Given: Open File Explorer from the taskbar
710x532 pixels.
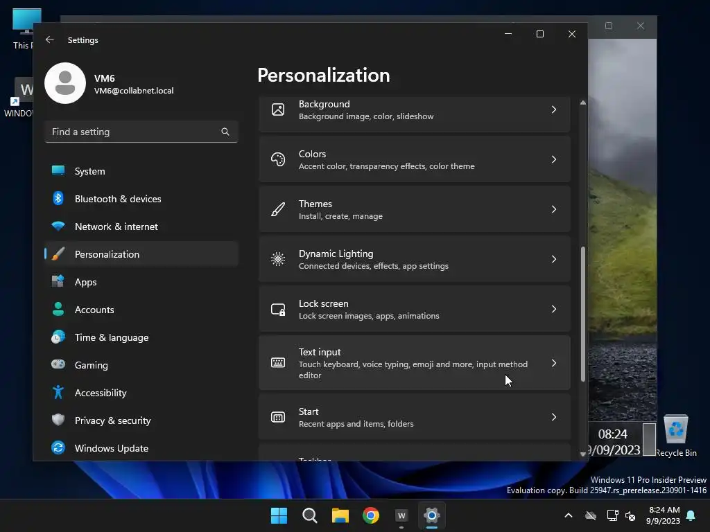Looking at the screenshot, I should 340,515.
